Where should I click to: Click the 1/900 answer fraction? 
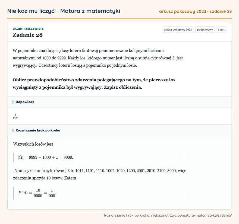pyautogui.click(x=15, y=116)
